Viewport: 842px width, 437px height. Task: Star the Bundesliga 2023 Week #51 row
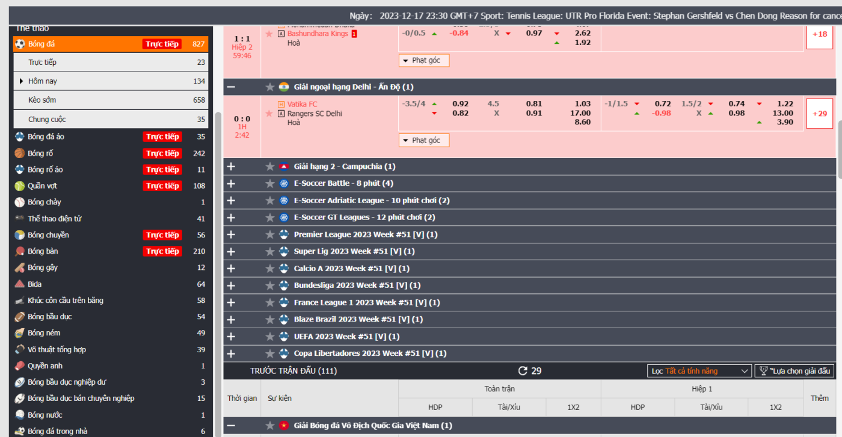click(x=270, y=286)
